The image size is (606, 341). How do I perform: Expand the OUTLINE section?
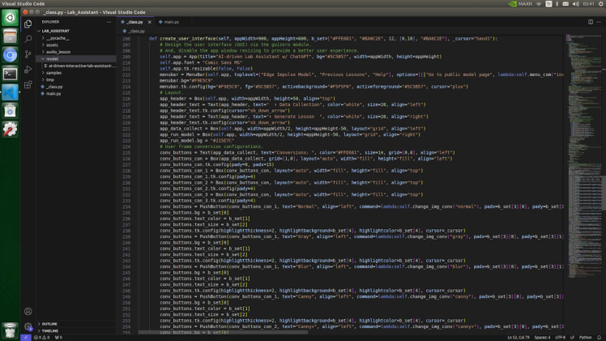tap(49, 323)
